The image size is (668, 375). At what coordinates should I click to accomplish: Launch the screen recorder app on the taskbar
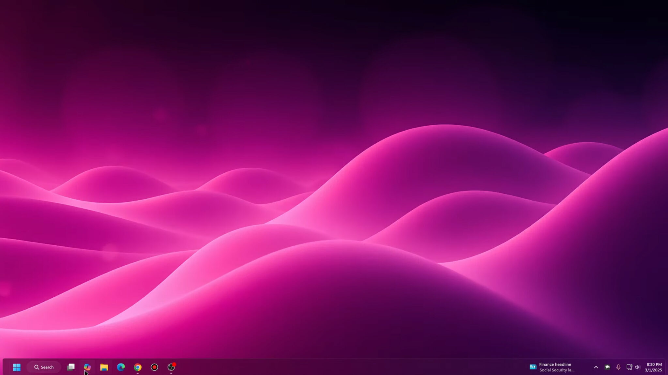[154, 367]
